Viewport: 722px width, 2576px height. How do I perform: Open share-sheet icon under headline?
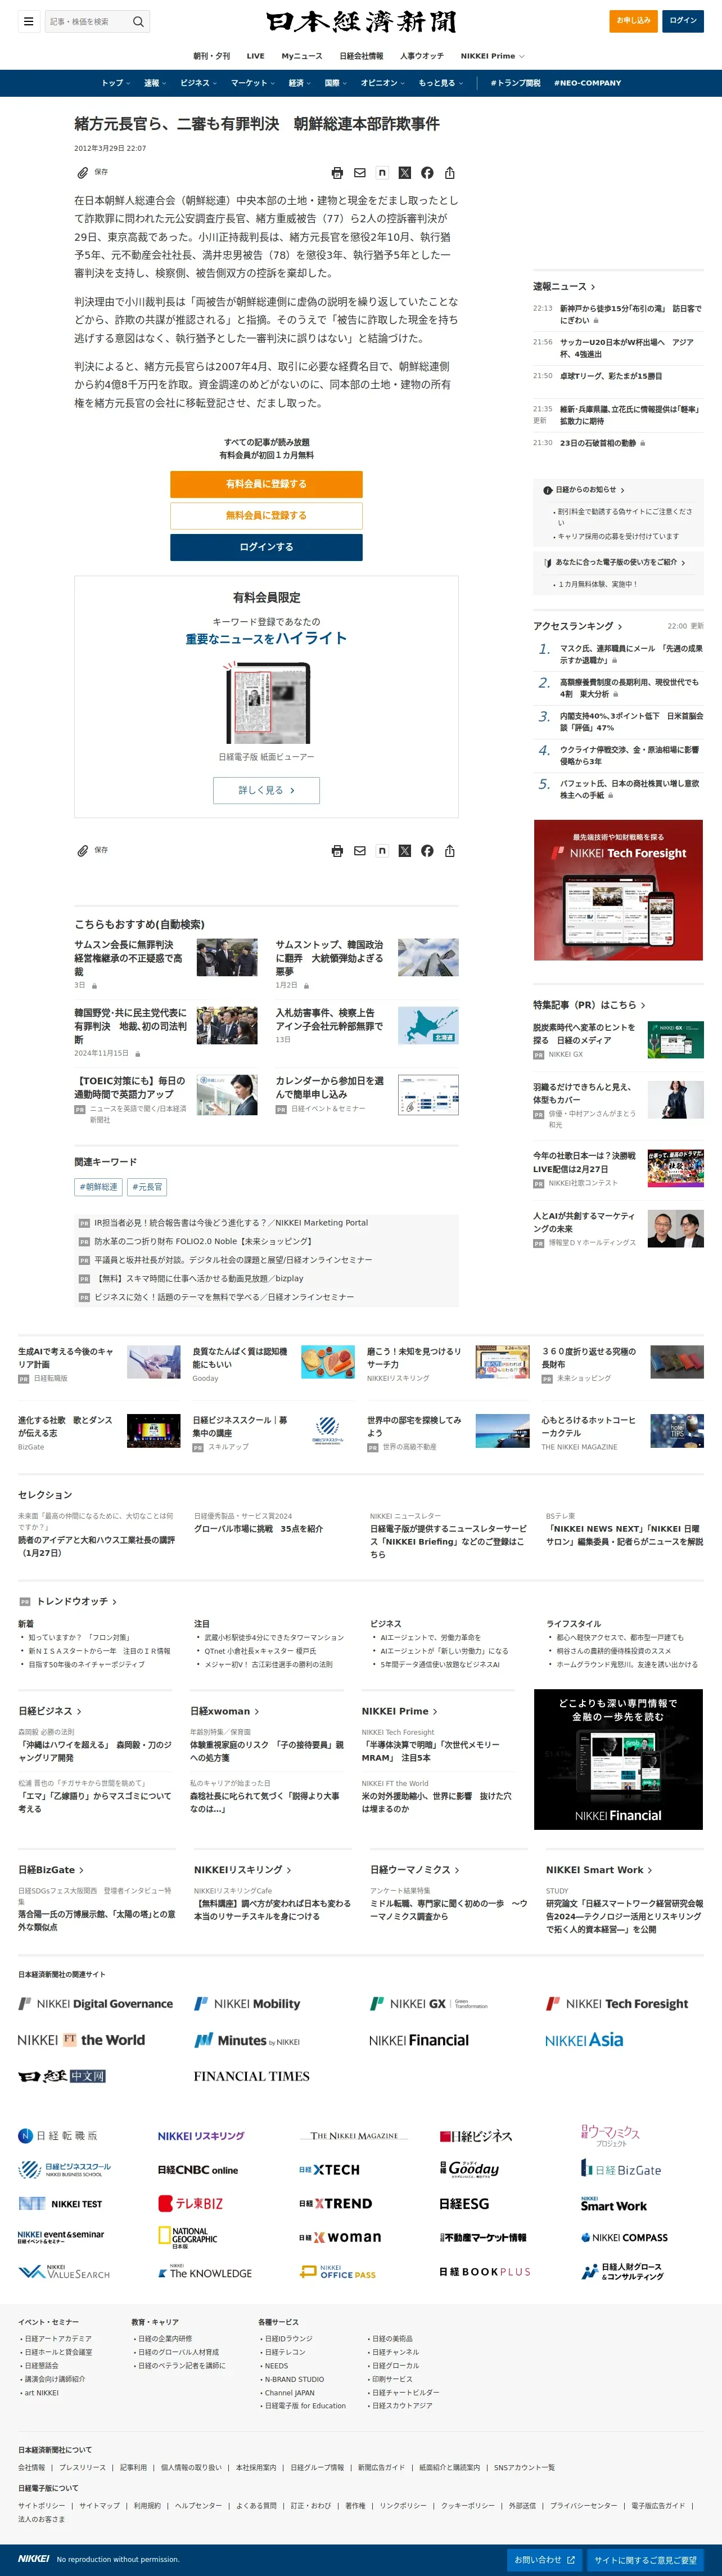click(x=450, y=173)
